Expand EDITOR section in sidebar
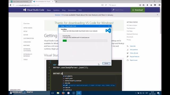 (26, 35)
